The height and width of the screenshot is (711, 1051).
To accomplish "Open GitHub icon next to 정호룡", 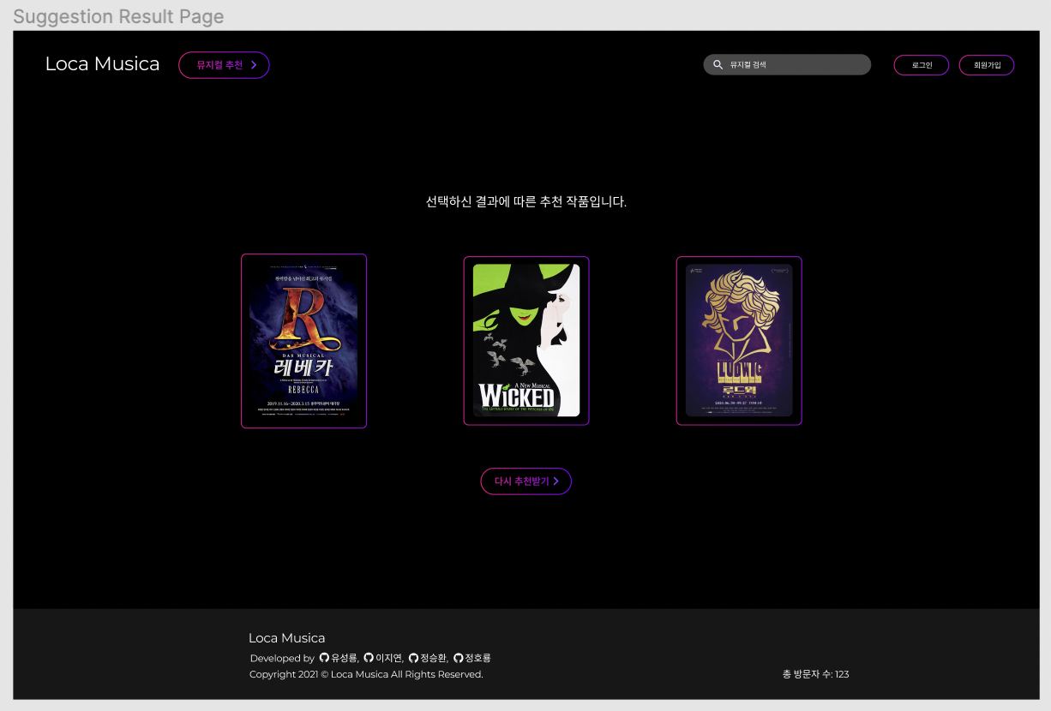I will [x=458, y=658].
